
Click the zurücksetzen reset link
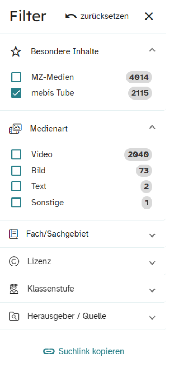click(104, 16)
